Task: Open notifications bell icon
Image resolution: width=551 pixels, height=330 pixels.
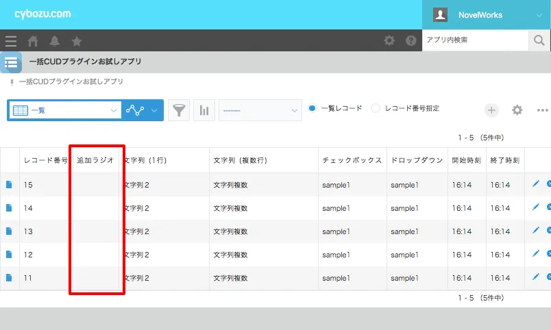Action: tap(54, 41)
